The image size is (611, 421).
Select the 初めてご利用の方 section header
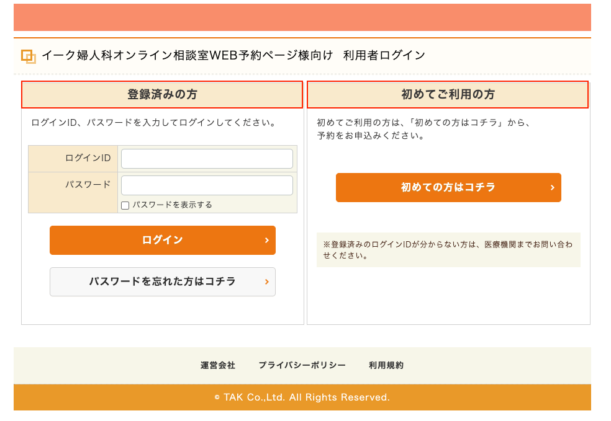tap(448, 95)
